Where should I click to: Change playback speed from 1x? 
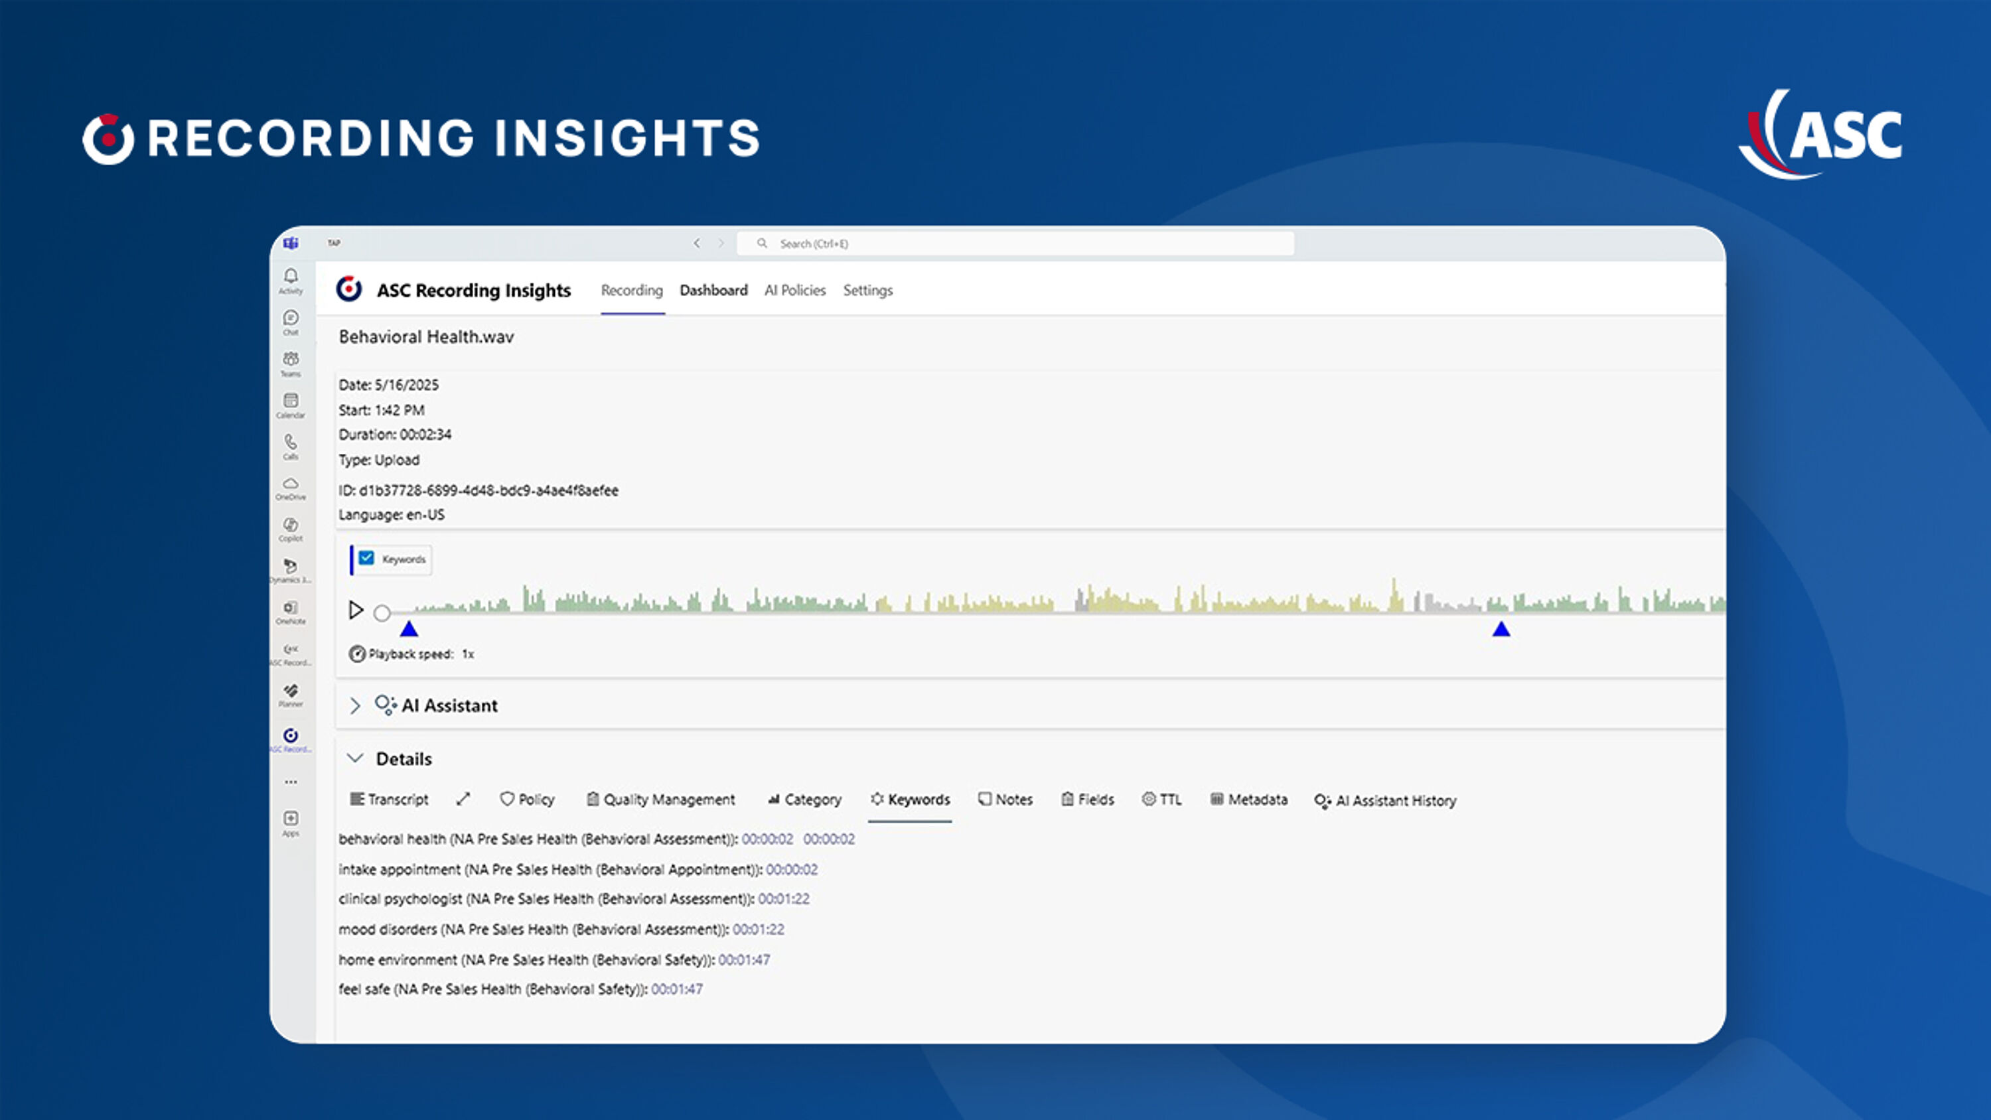point(467,653)
